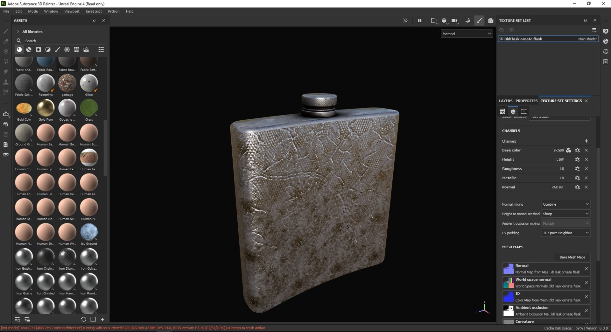Filter assets by smart masks icon

pyautogui.click(x=39, y=49)
